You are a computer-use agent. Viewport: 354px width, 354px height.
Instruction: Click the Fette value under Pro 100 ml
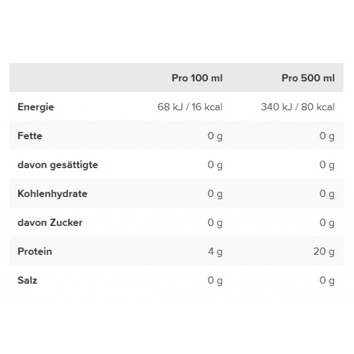pos(215,136)
